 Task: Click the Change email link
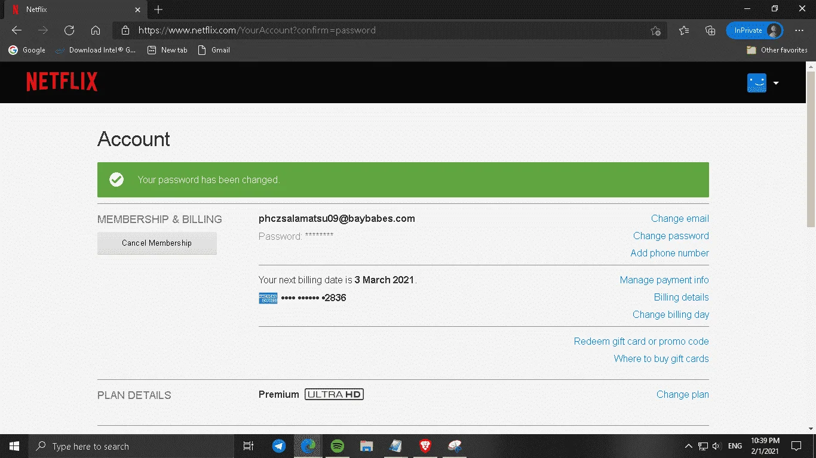(x=680, y=219)
